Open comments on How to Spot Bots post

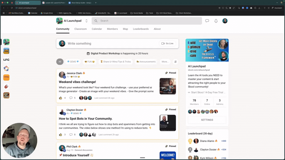click(71, 135)
